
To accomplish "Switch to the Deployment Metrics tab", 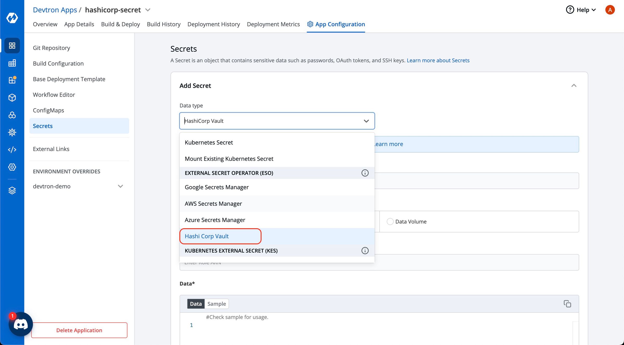I will pyautogui.click(x=273, y=24).
